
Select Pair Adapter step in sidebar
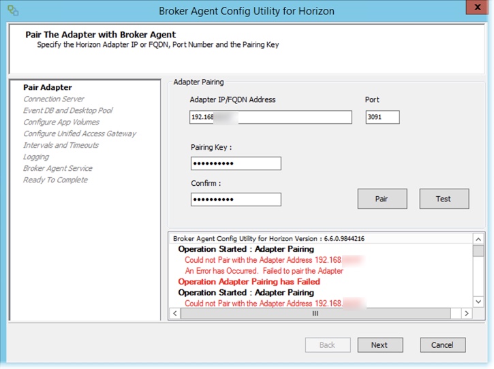pyautogui.click(x=48, y=87)
